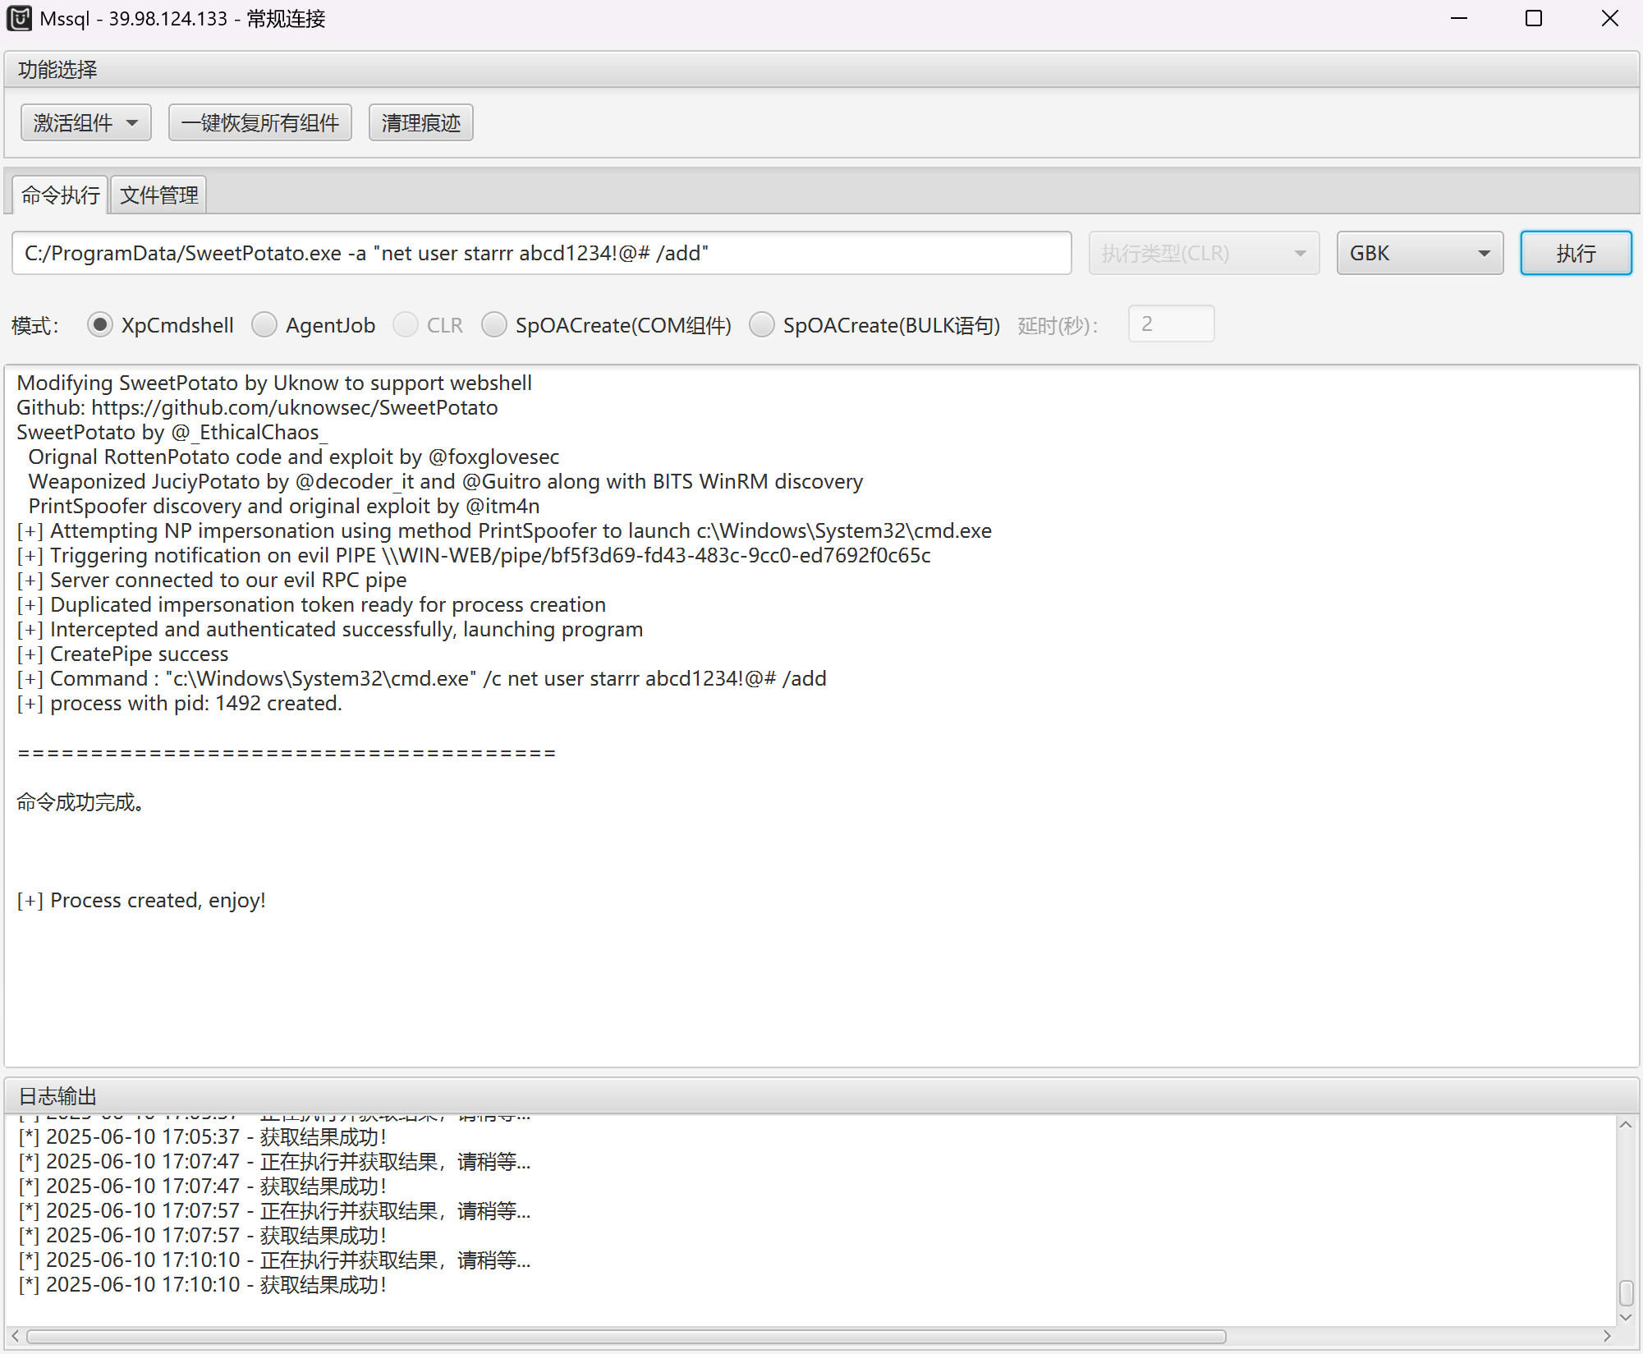Image resolution: width=1643 pixels, height=1354 pixels.
Task: Click the app icon in title bar
Action: tap(19, 18)
